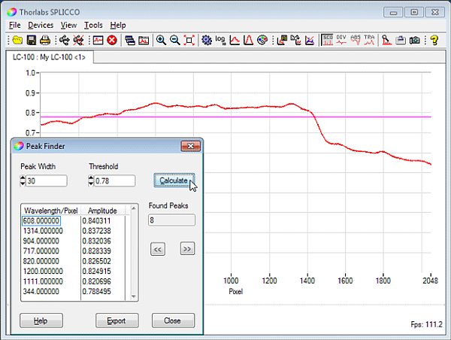
Task: Toggle the TRA transmission mode icon
Action: coord(369,40)
